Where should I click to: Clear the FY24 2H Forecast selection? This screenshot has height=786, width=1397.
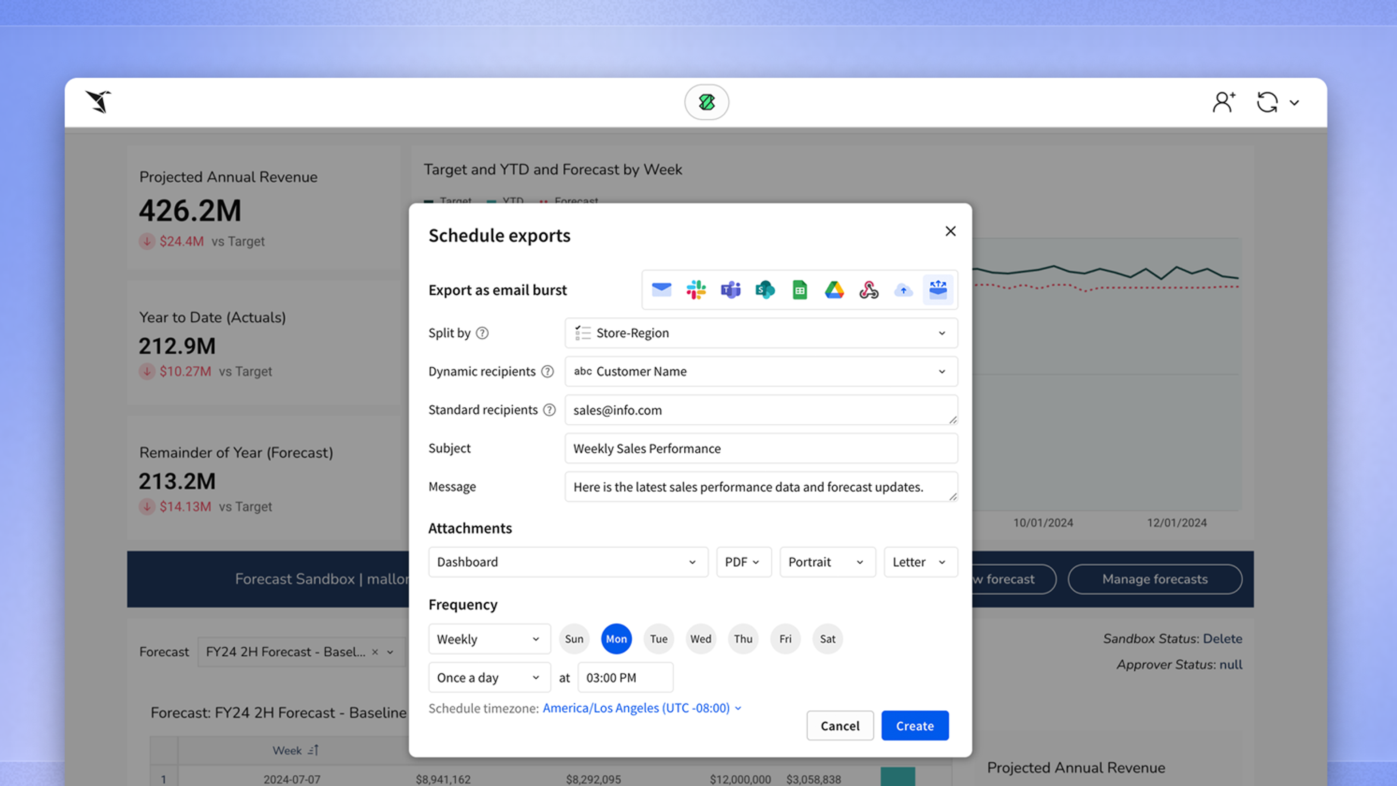(375, 652)
